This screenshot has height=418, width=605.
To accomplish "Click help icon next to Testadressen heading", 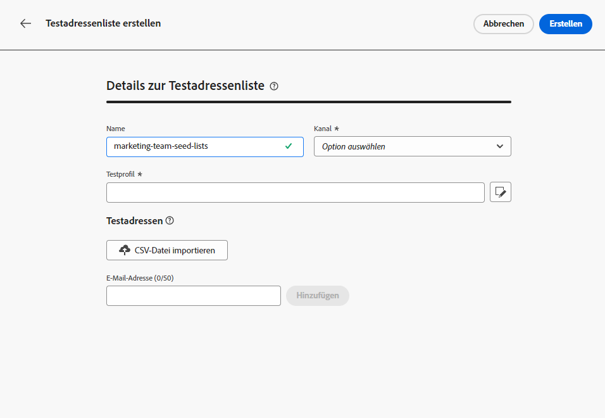I will click(170, 221).
